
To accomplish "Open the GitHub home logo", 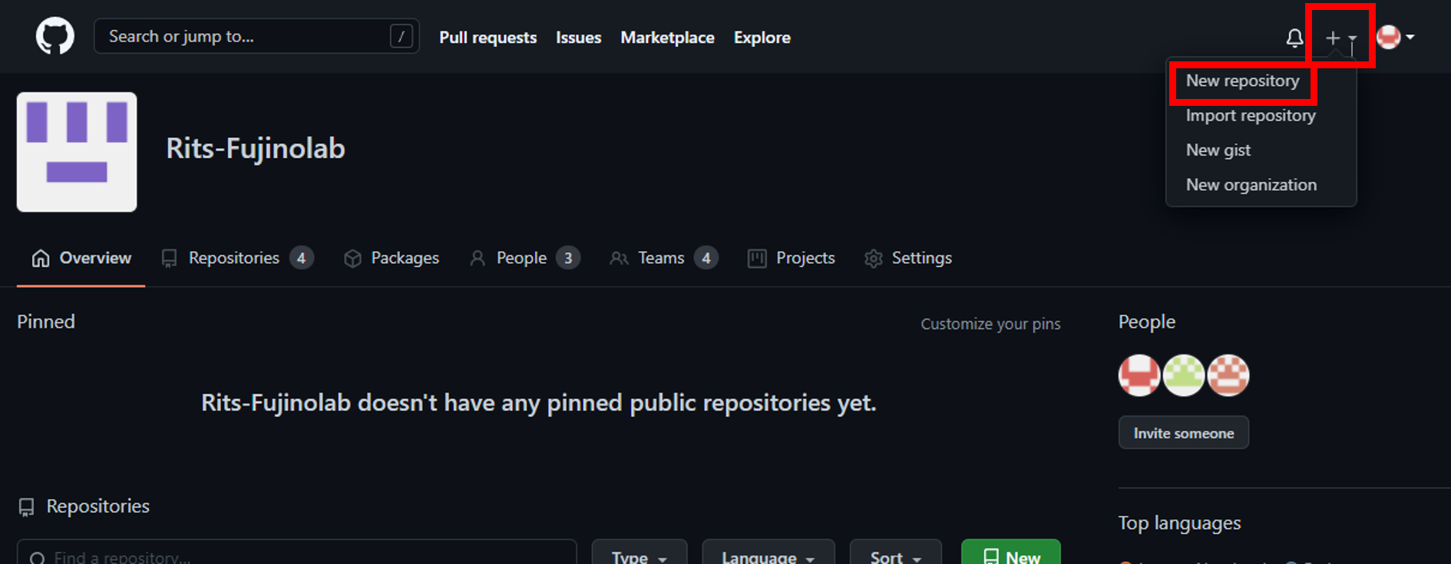I will 55,36.
